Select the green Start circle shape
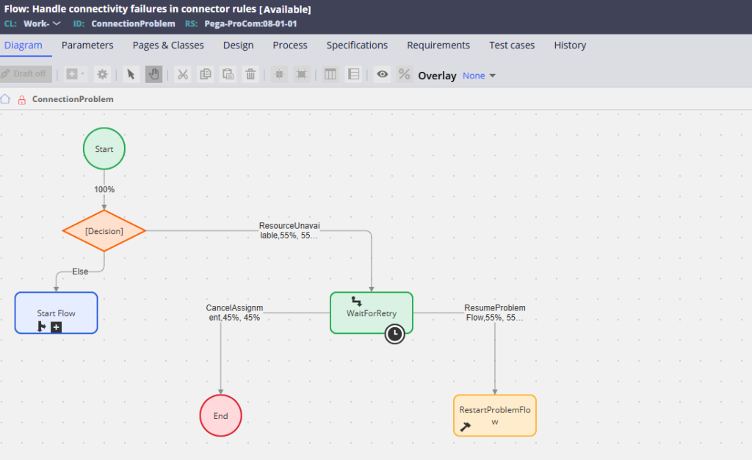 click(104, 148)
